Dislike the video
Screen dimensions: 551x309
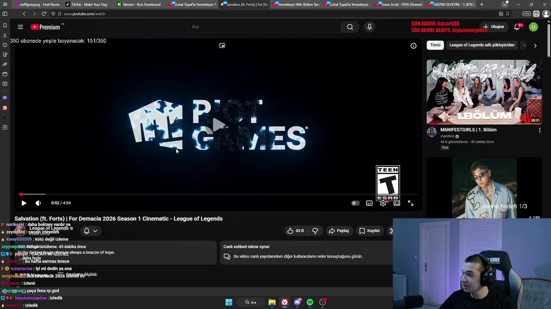(x=315, y=231)
